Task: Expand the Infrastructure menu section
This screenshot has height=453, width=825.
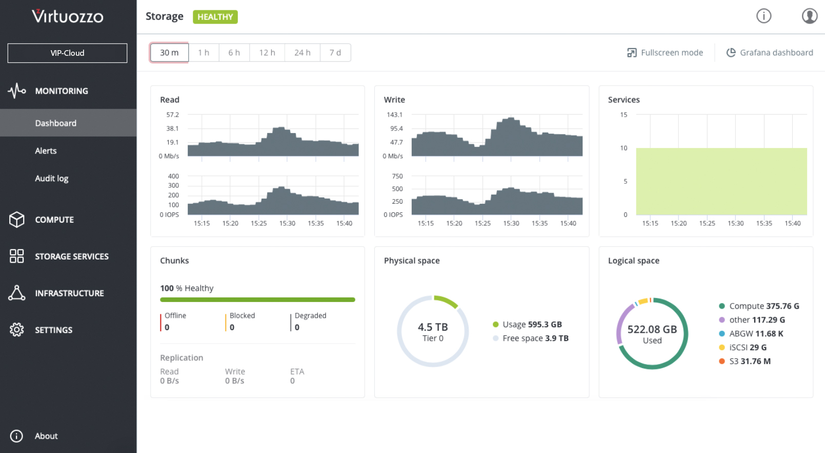Action: coord(69,293)
